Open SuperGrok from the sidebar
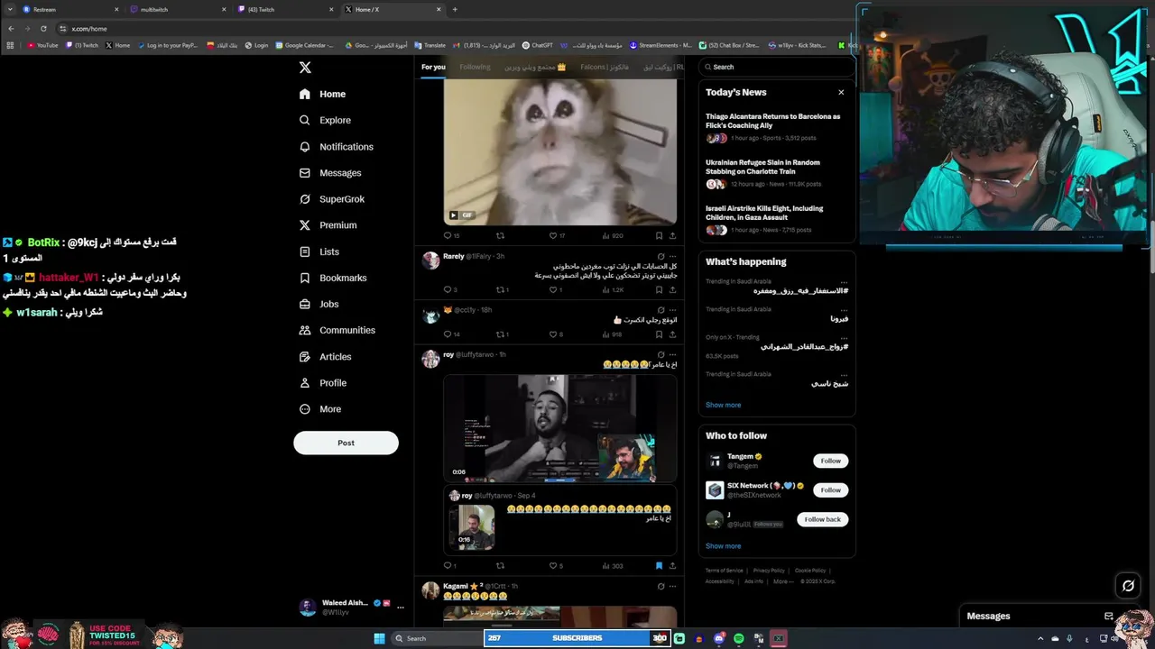The image size is (1155, 649). (331, 198)
